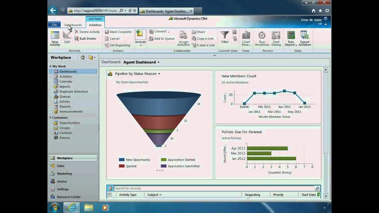Open Policies under Customers

(65, 138)
